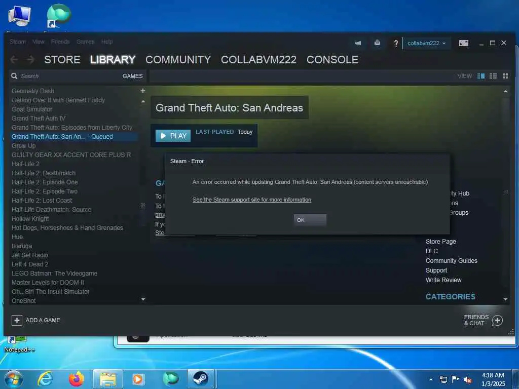Click the green globe taskbar icon
Image resolution: width=519 pixels, height=389 pixels.
tap(170, 379)
